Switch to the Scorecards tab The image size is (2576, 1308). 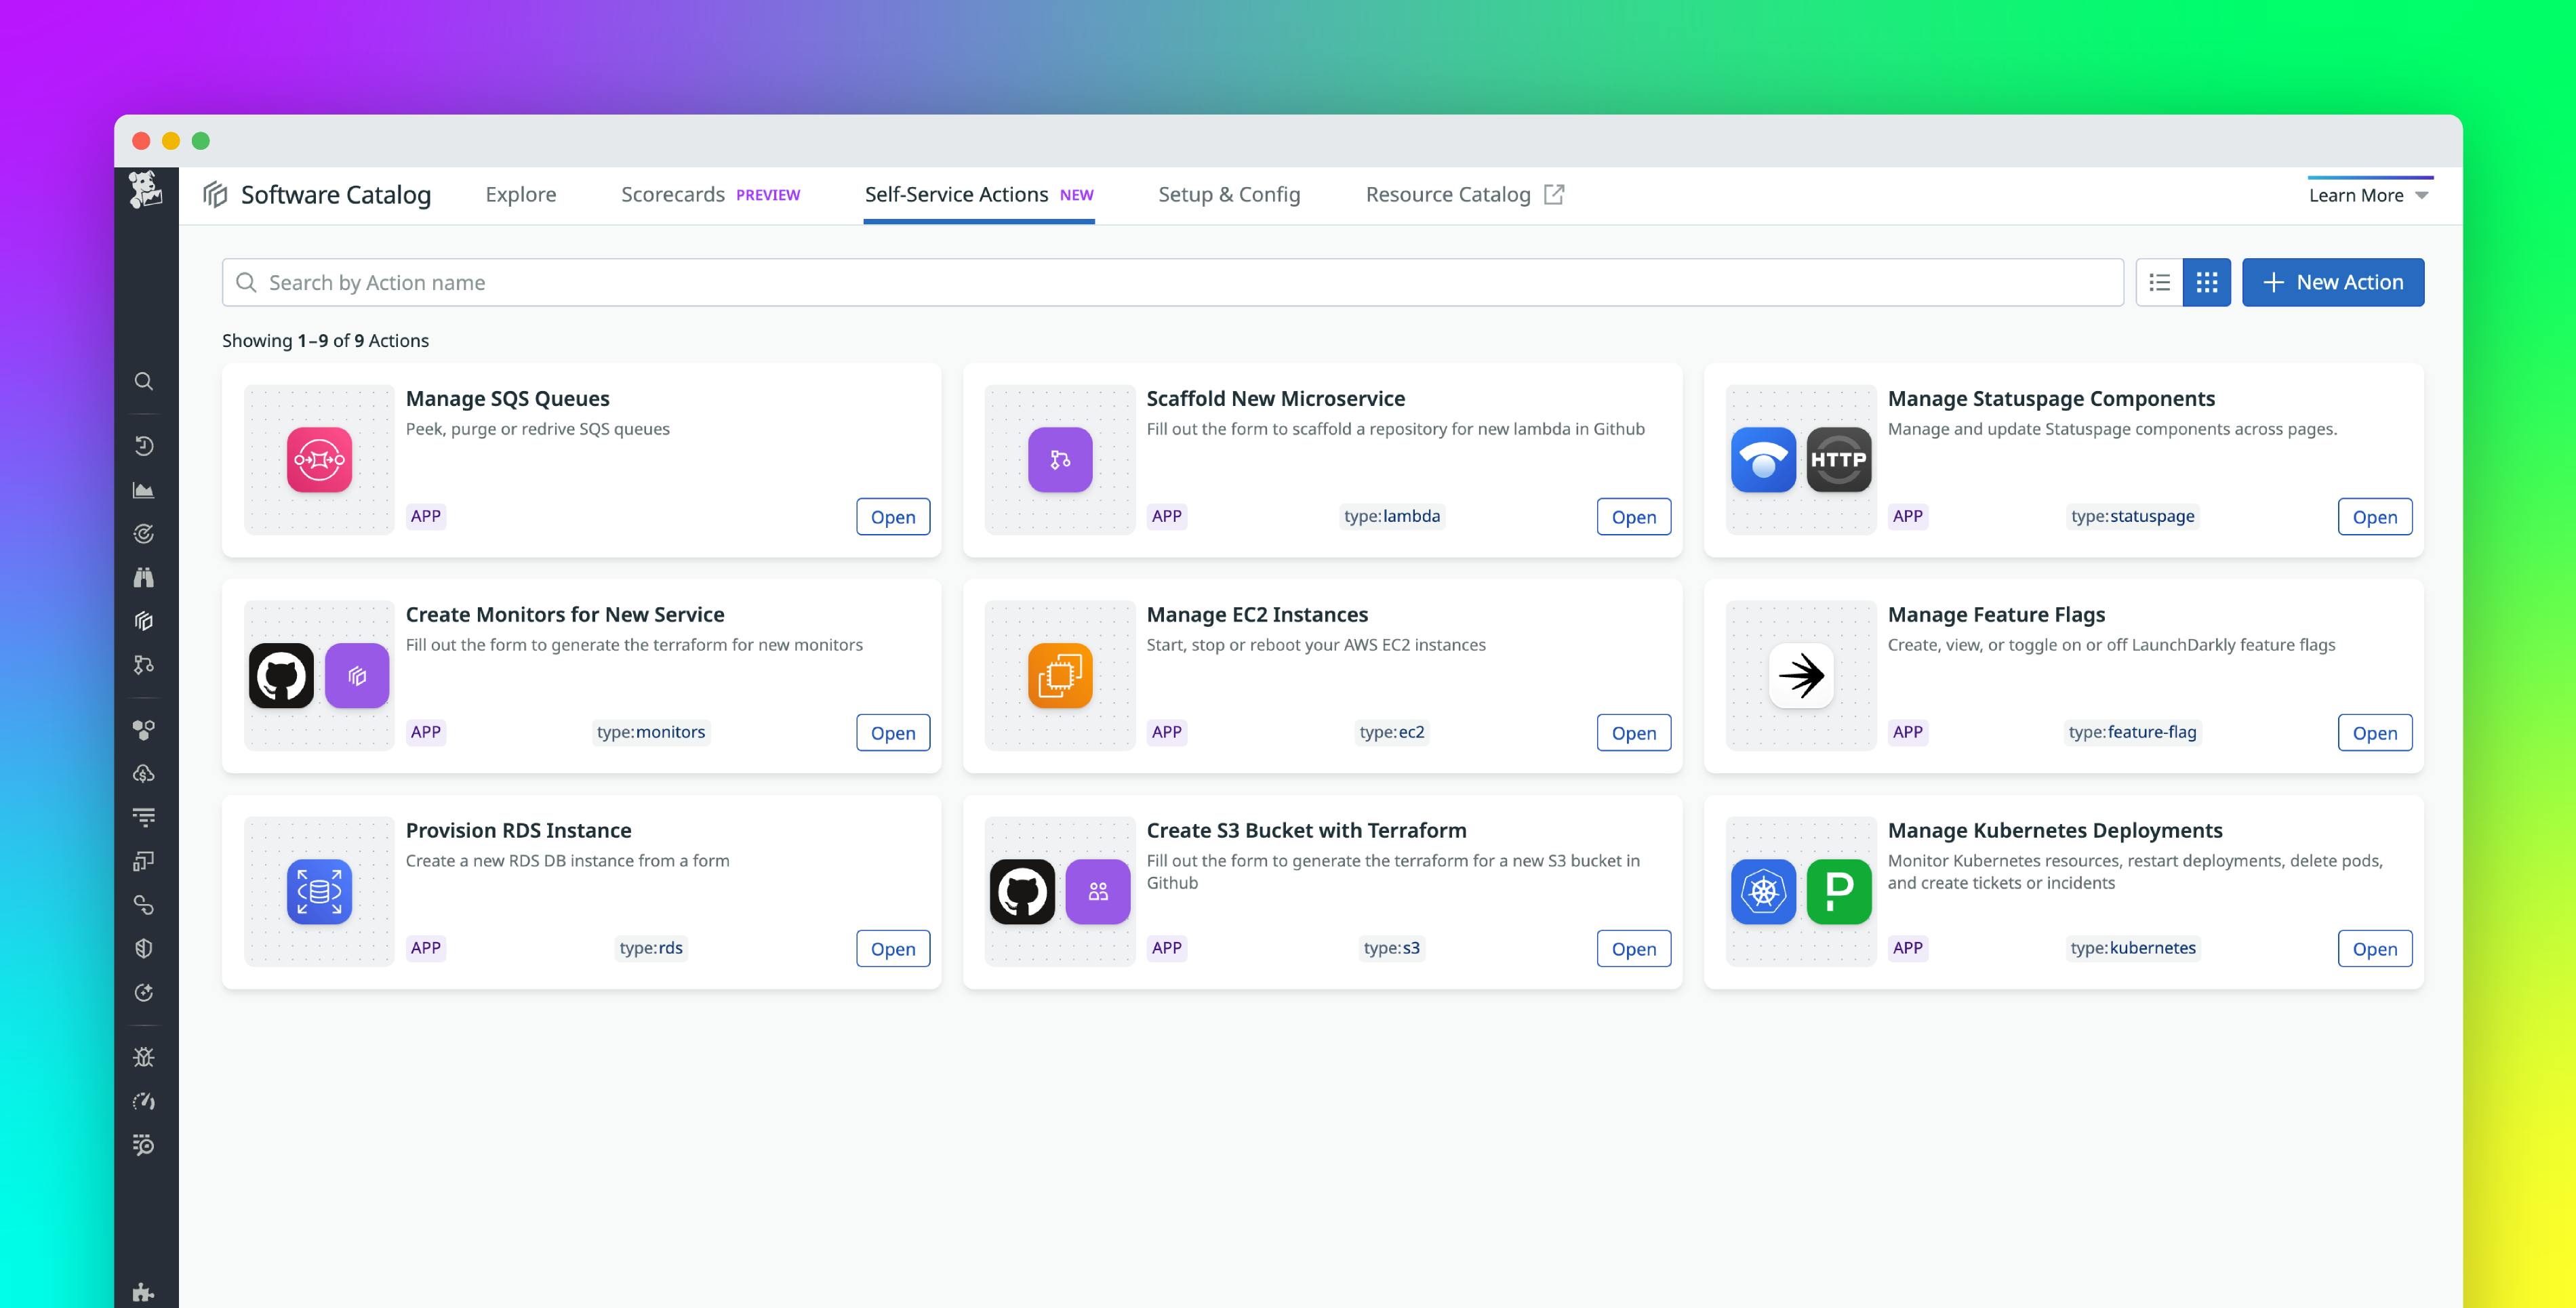[673, 194]
